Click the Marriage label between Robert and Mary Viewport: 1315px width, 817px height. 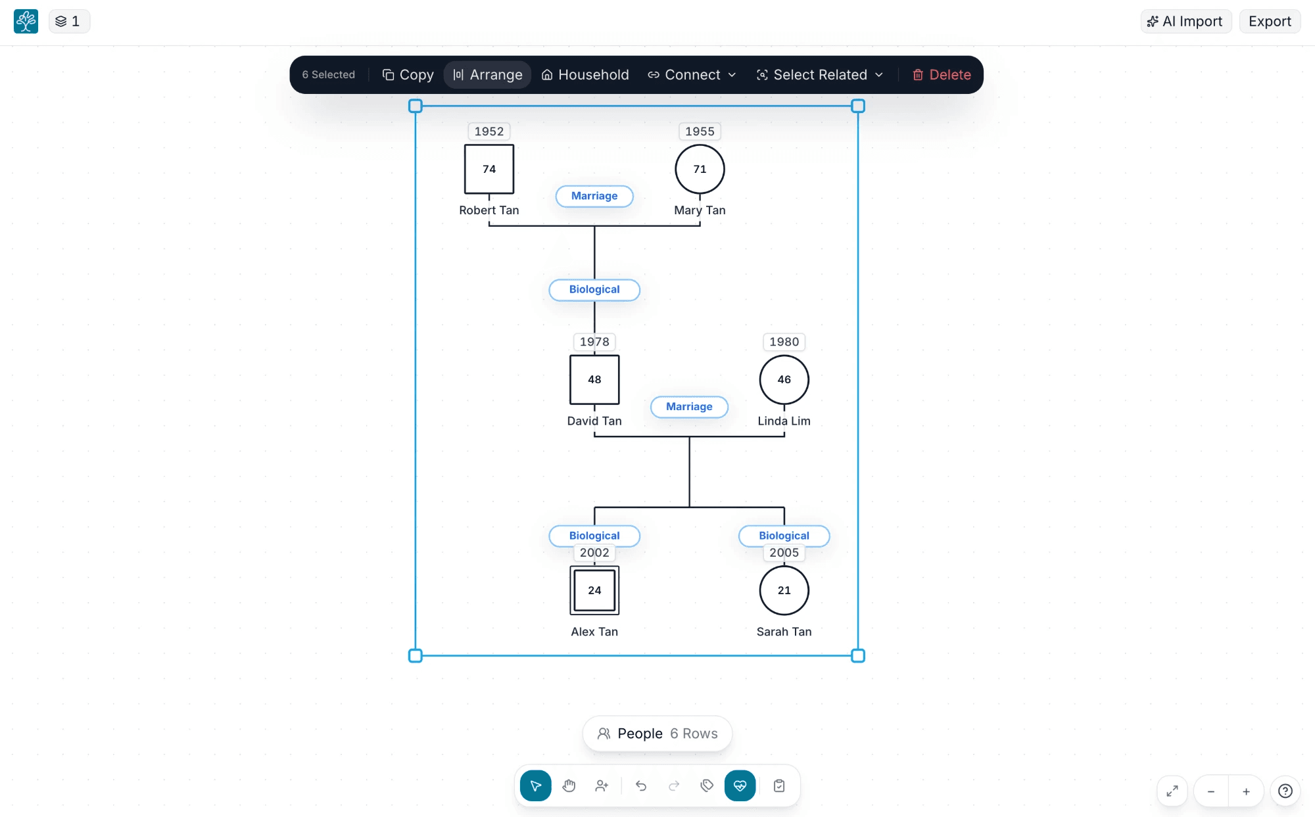pyautogui.click(x=594, y=196)
